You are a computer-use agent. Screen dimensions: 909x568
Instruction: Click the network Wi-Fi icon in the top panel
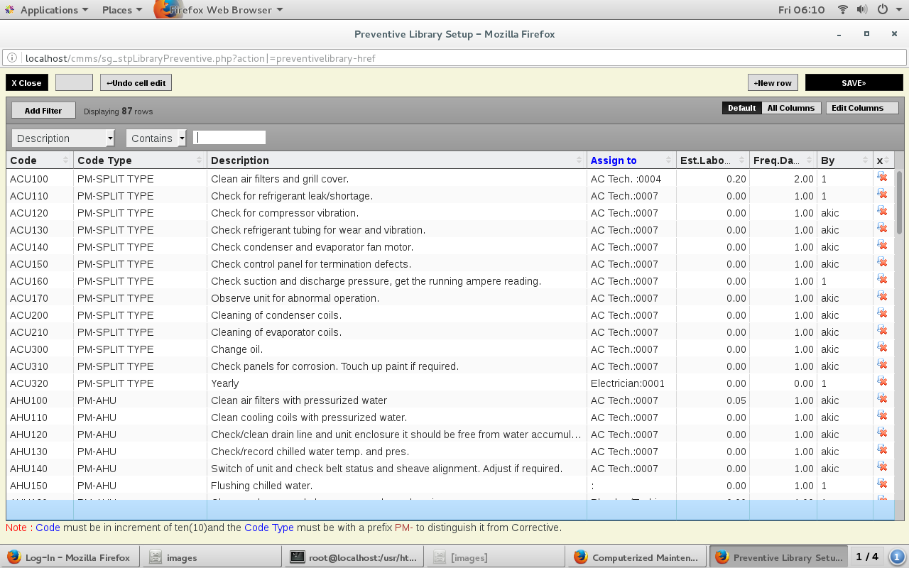point(843,10)
